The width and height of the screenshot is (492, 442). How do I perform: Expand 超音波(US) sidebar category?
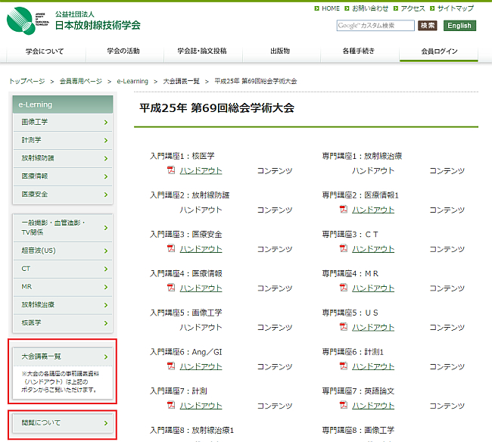pyautogui.click(x=63, y=251)
